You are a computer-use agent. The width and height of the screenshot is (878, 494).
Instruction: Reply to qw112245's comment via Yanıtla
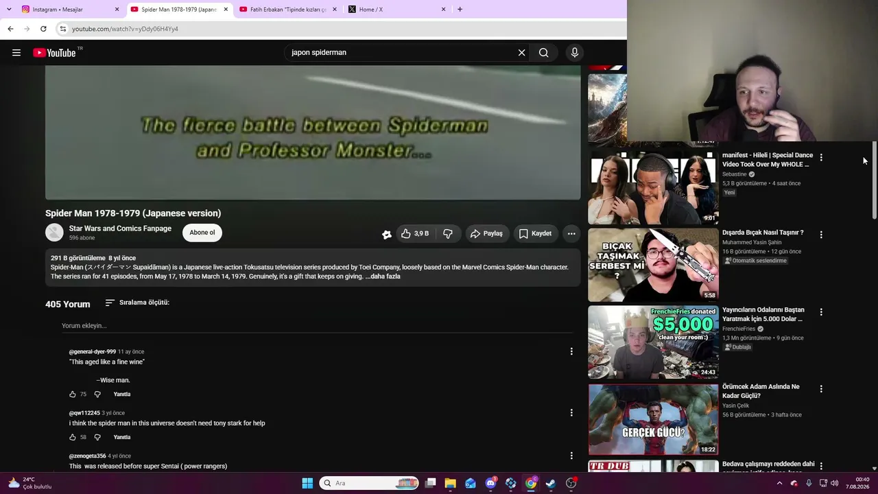121,437
